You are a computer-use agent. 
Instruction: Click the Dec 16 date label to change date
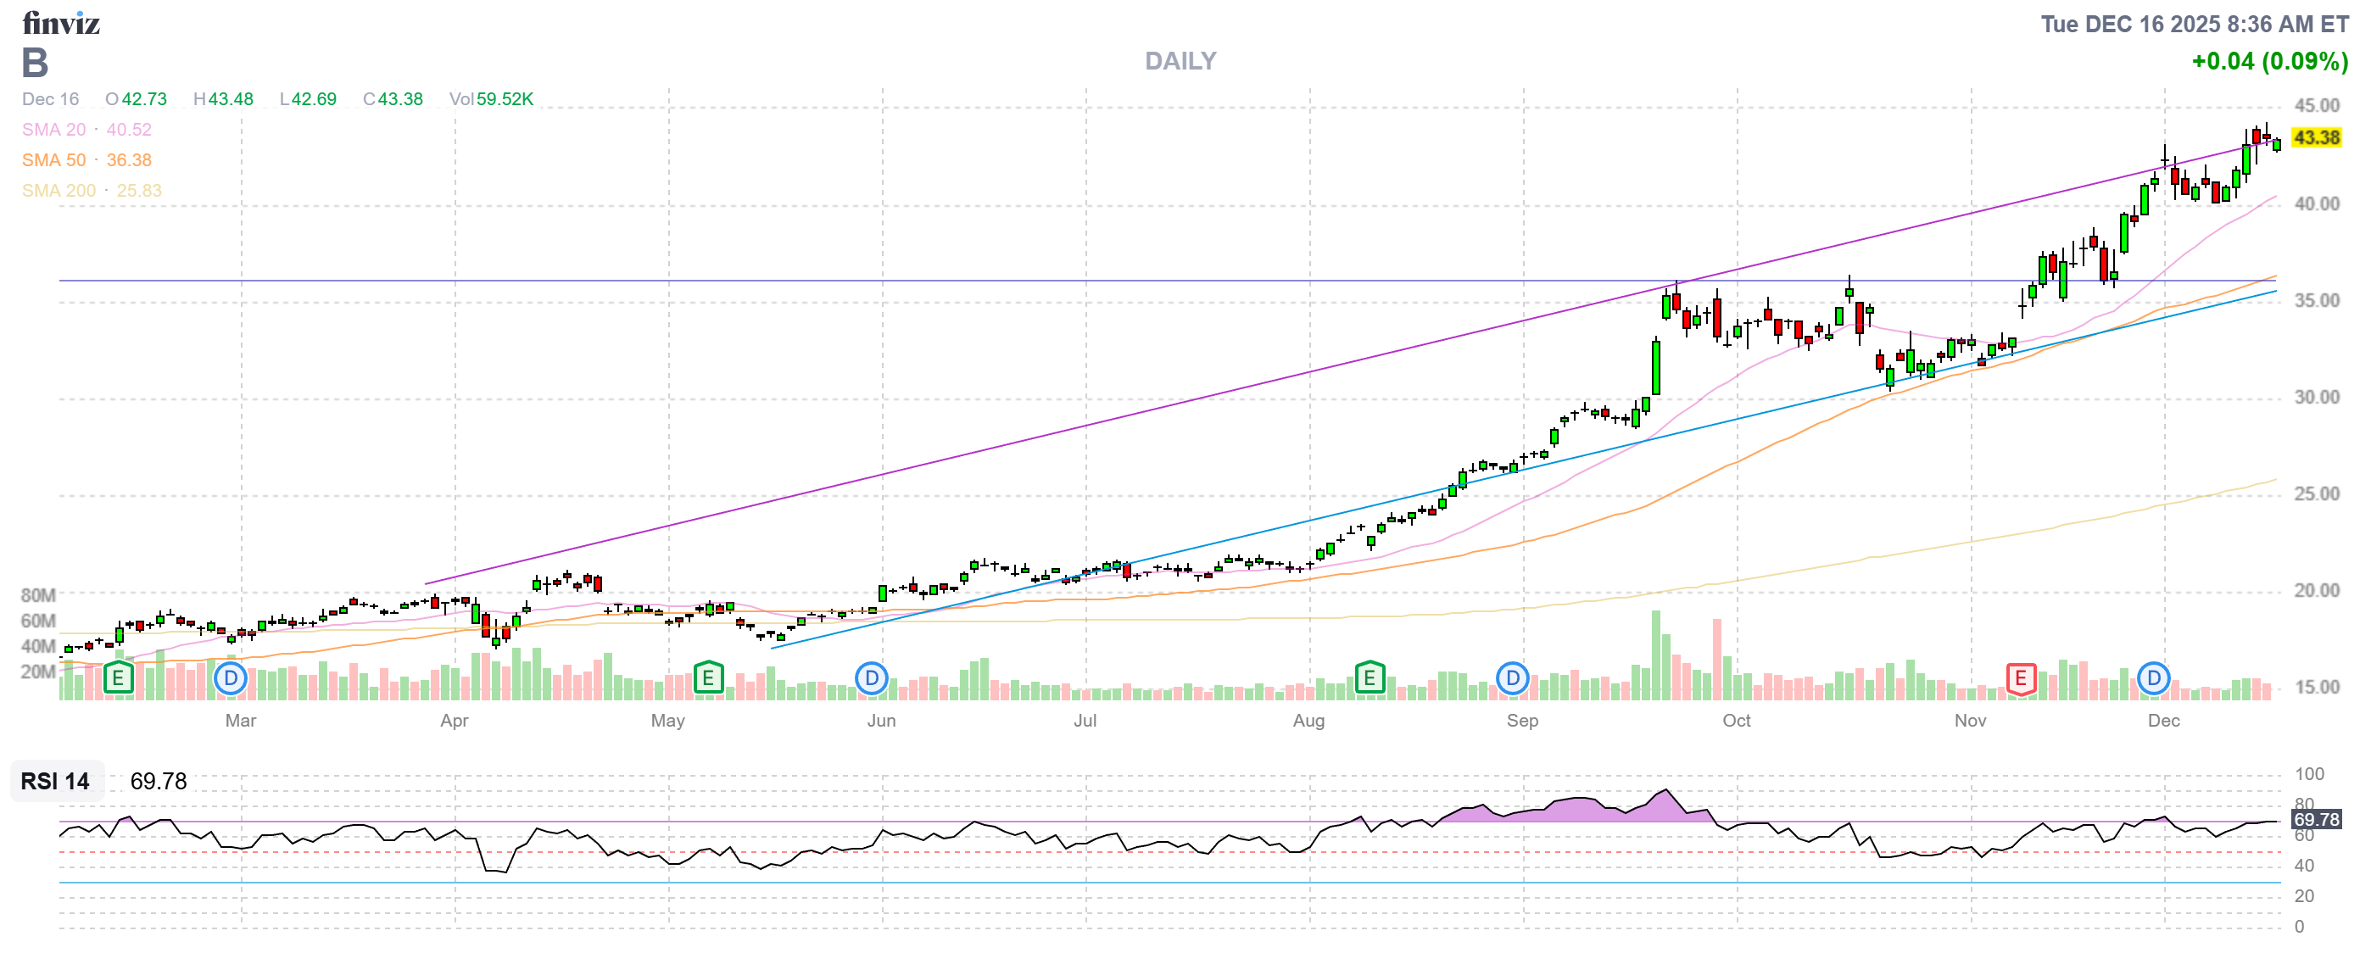(x=51, y=99)
